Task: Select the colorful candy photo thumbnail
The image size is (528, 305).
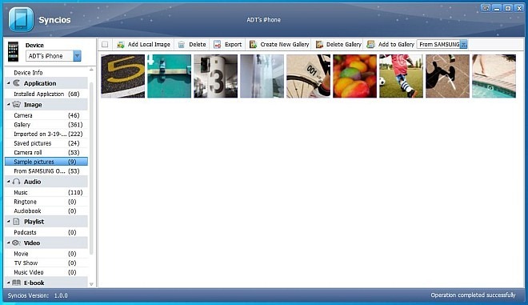Action: tap(354, 76)
